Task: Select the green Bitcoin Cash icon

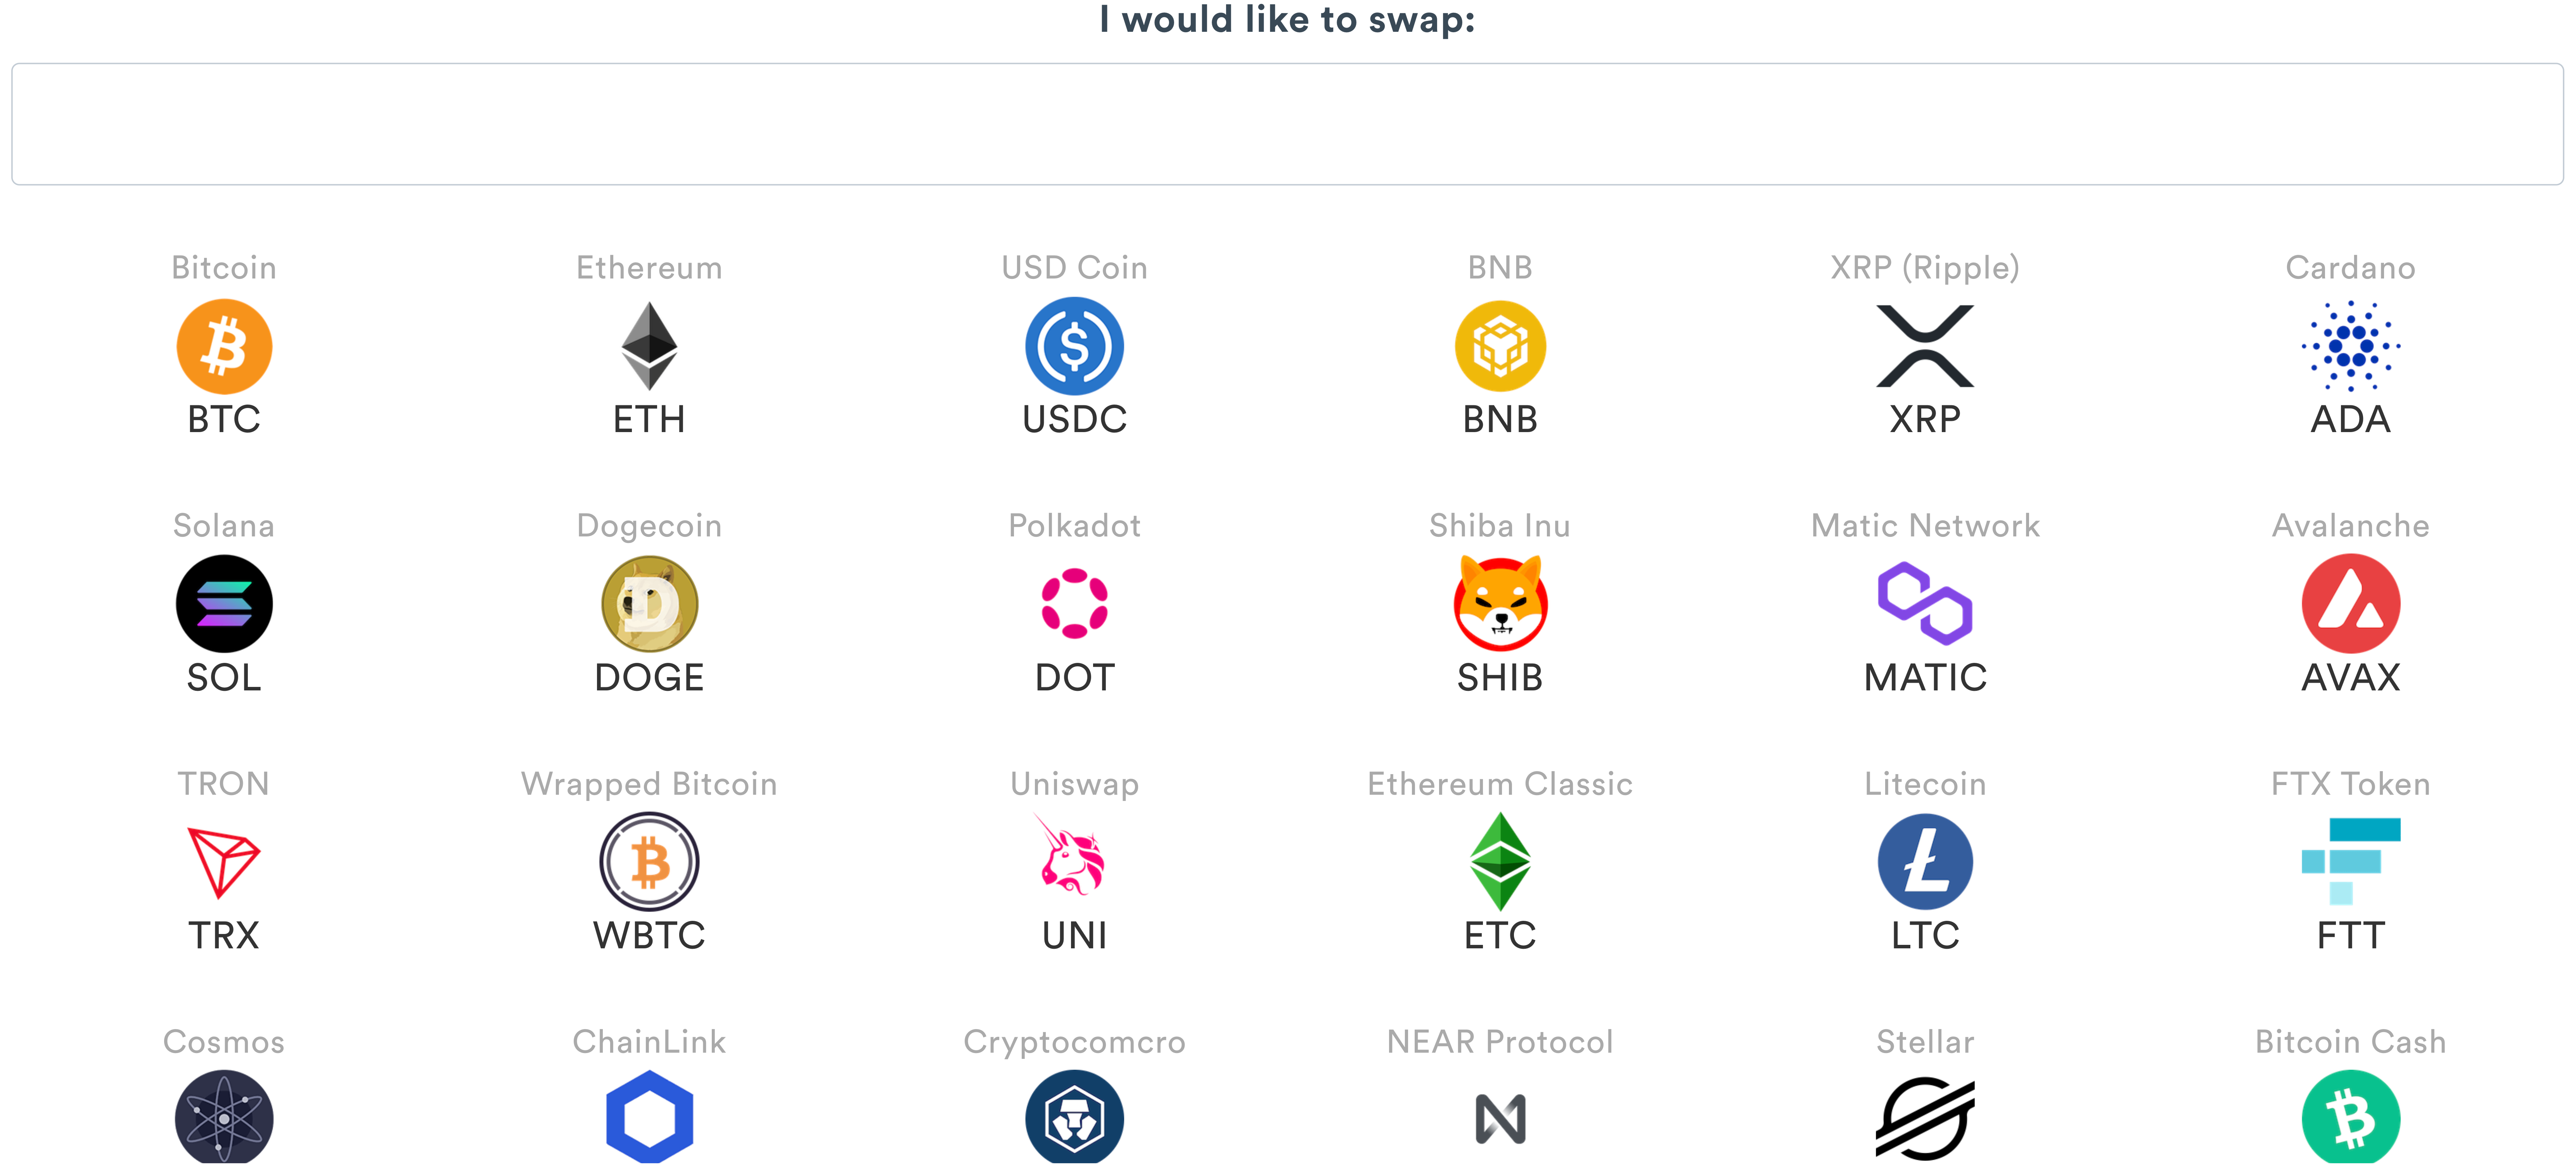Action: pyautogui.click(x=2350, y=1118)
